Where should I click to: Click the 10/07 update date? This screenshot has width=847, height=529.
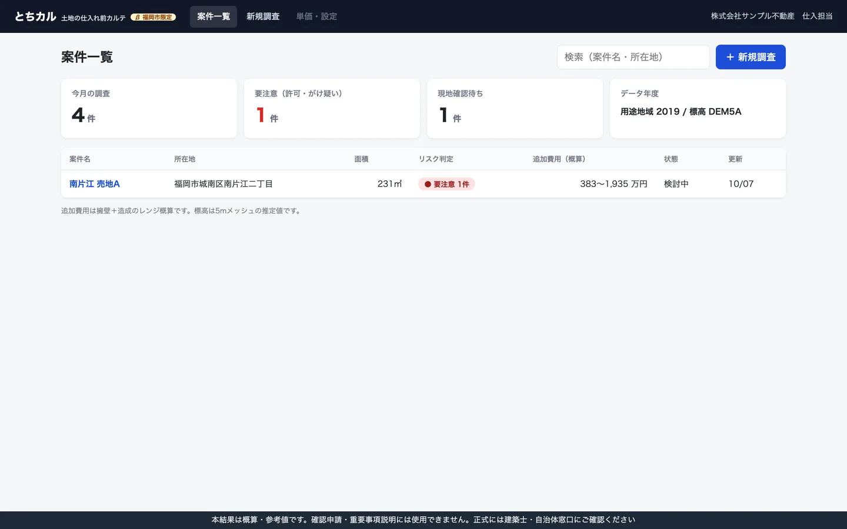(x=741, y=184)
